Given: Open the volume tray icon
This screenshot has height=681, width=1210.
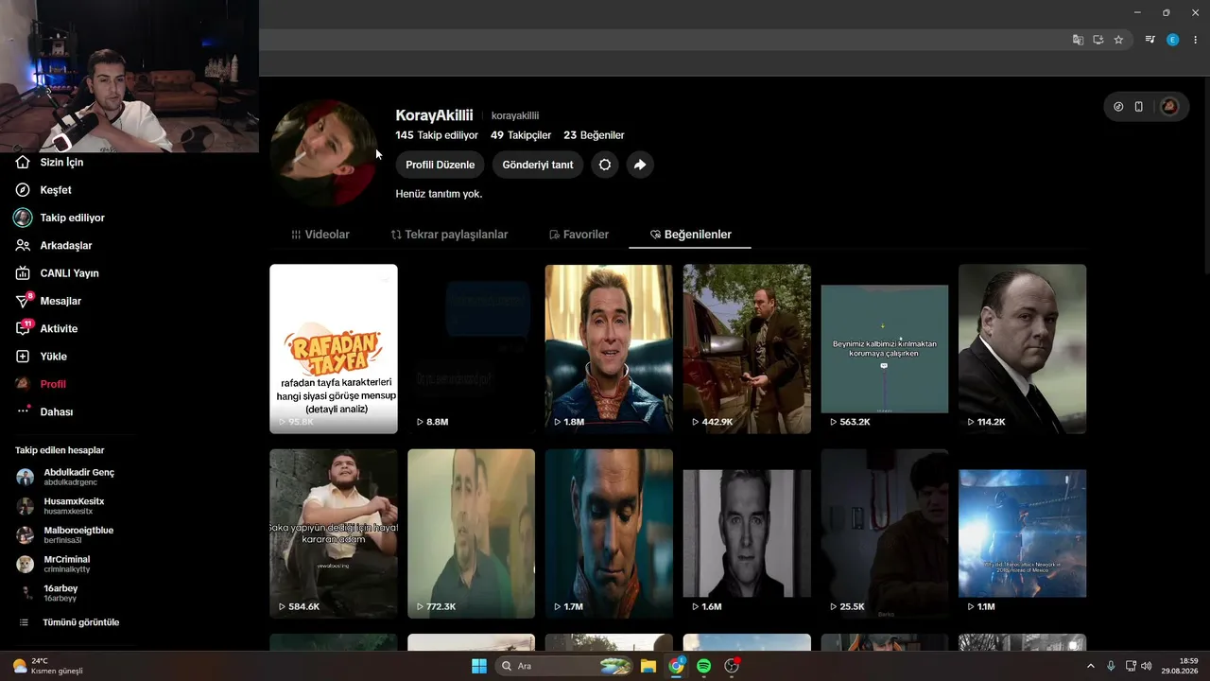Looking at the screenshot, I should (x=1146, y=666).
